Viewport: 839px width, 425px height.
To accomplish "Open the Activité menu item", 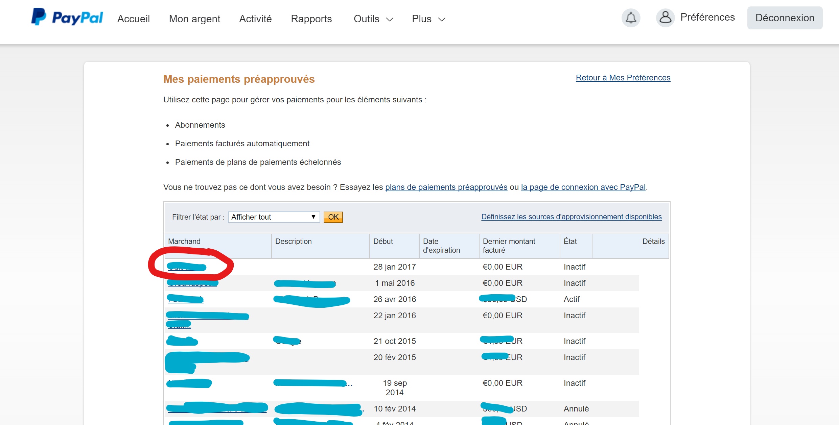I will pos(255,19).
